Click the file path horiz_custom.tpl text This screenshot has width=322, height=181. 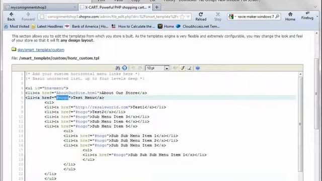click(x=59, y=58)
